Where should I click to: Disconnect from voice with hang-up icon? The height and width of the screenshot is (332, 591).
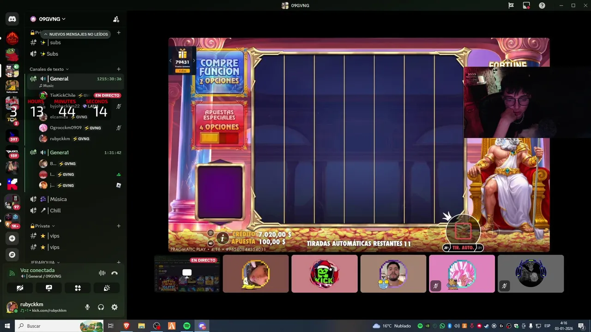(x=115, y=273)
